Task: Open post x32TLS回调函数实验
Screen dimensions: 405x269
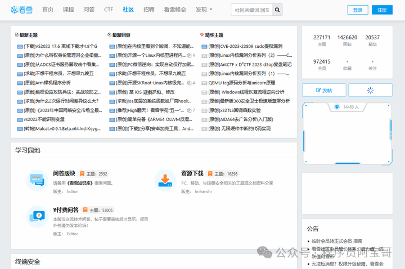Action: click(235, 110)
